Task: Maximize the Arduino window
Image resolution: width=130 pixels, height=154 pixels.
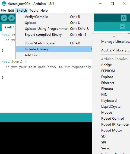Action: (x=112, y=4)
